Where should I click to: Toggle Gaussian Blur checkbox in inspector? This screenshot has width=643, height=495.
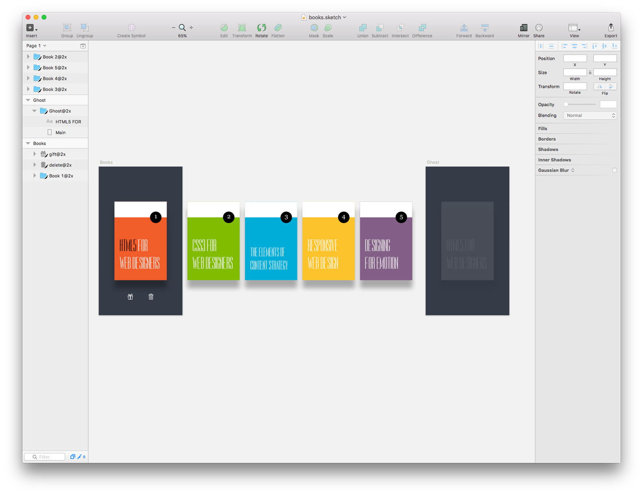pos(614,170)
